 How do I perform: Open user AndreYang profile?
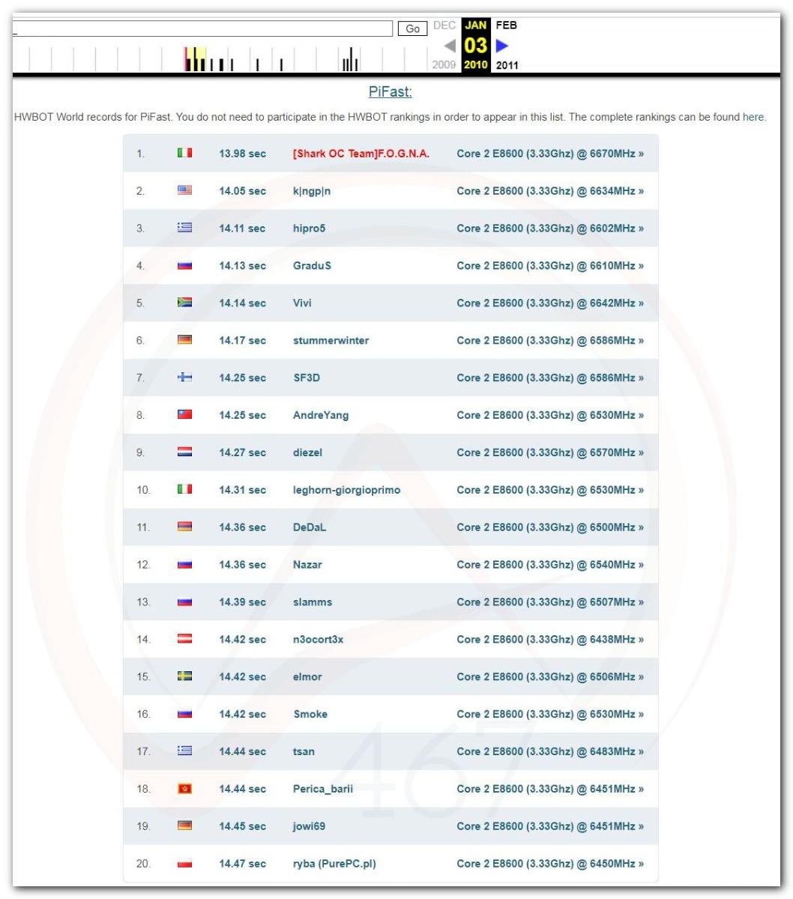pos(321,415)
